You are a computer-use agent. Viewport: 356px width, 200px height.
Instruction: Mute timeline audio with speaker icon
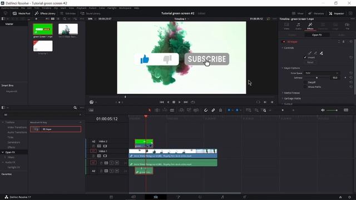[x=323, y=110]
